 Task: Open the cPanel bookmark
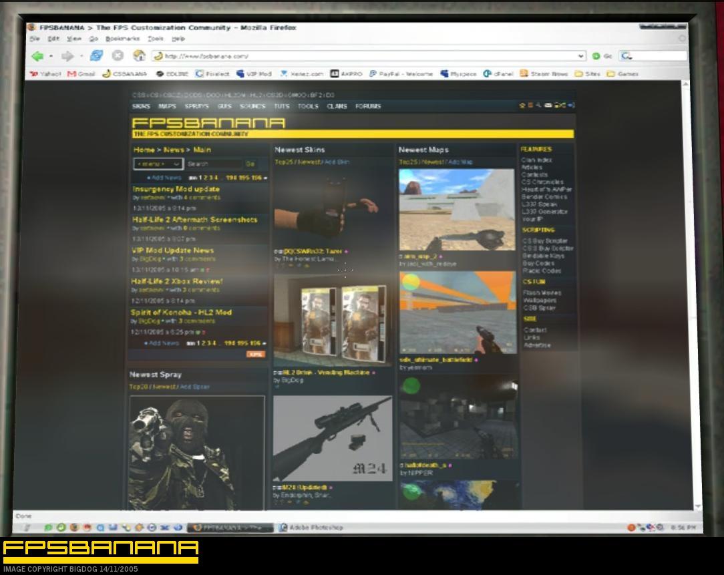498,73
